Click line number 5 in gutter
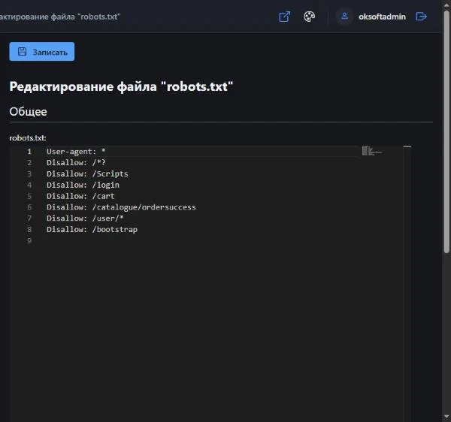The image size is (451, 422). 29,196
